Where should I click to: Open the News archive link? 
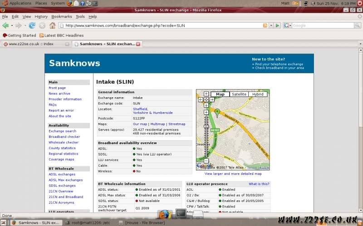pyautogui.click(x=59, y=94)
